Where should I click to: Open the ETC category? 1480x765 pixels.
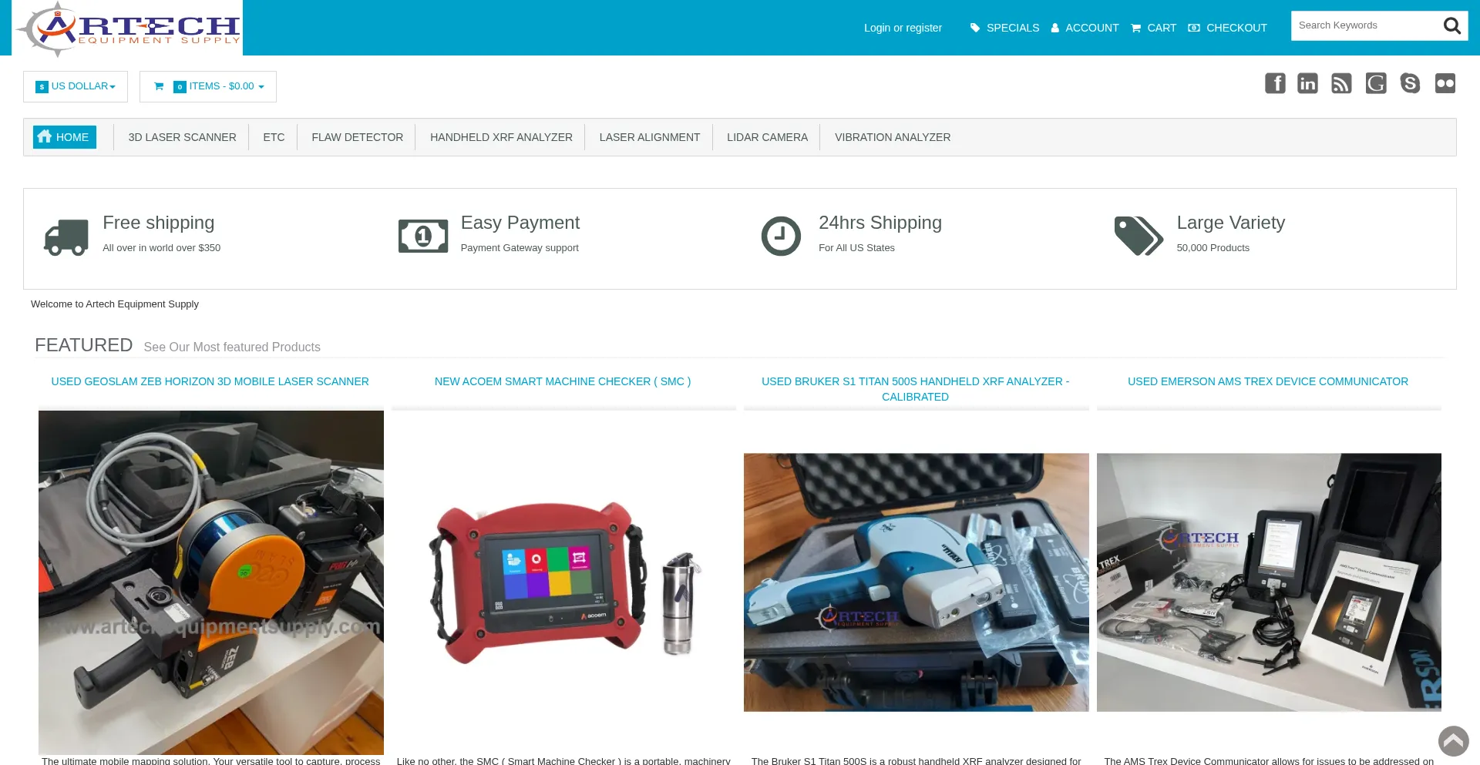pos(274,137)
